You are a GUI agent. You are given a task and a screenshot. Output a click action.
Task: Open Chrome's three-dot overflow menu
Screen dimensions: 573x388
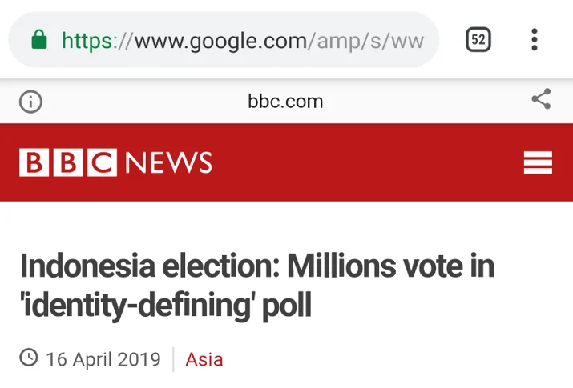(x=535, y=39)
